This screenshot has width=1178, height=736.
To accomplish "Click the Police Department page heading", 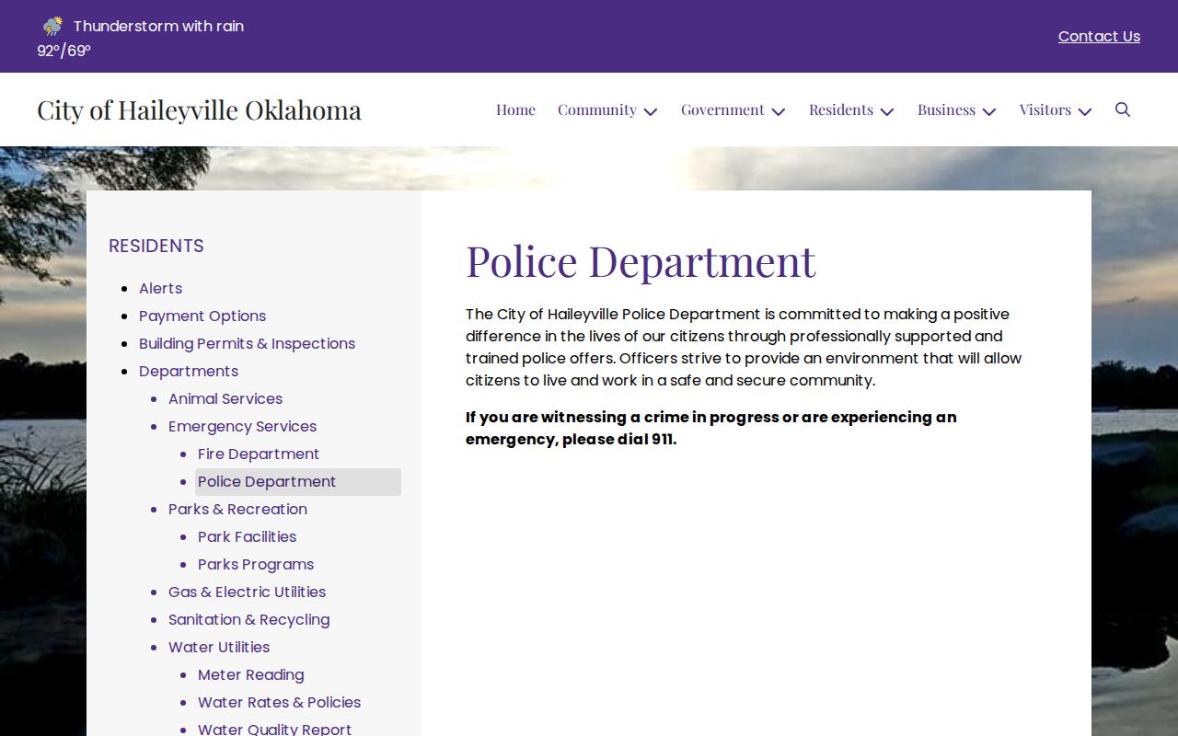I will 641,260.
